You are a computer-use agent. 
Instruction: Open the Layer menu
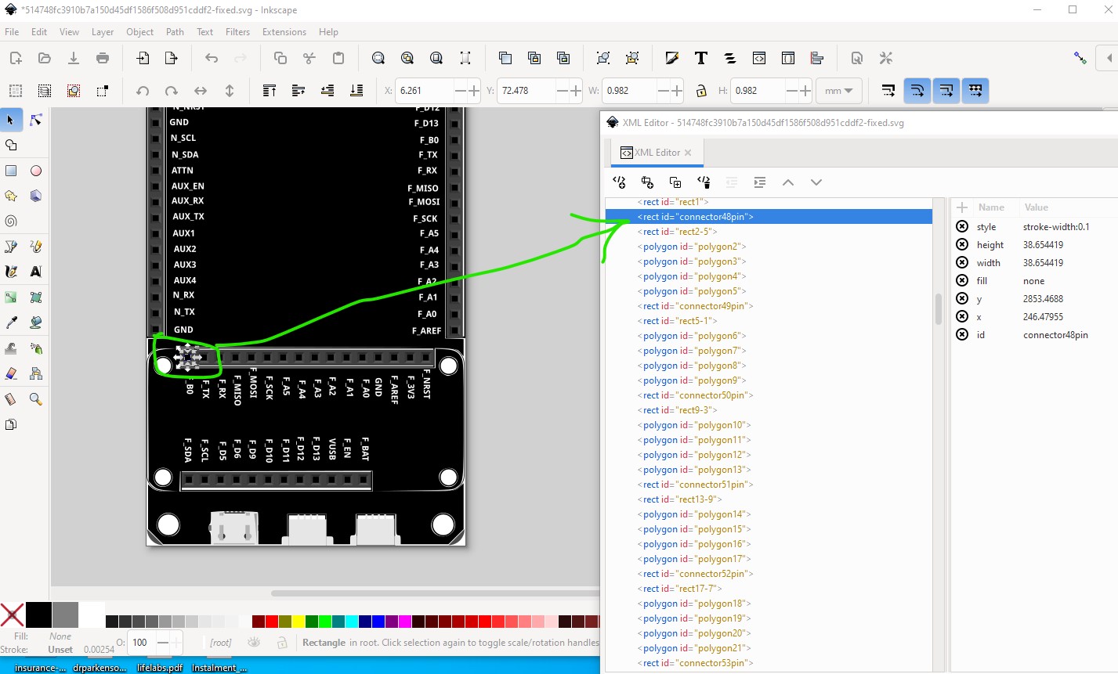(103, 32)
